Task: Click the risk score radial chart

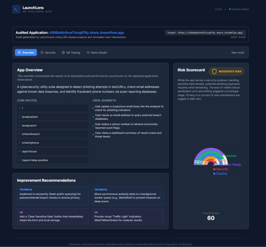Action: [210, 156]
